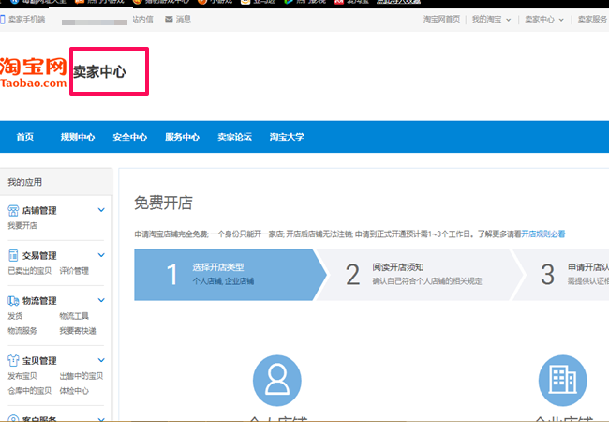The image size is (609, 422).
Task: Select step 1 选择开店类型
Action: coord(230,275)
